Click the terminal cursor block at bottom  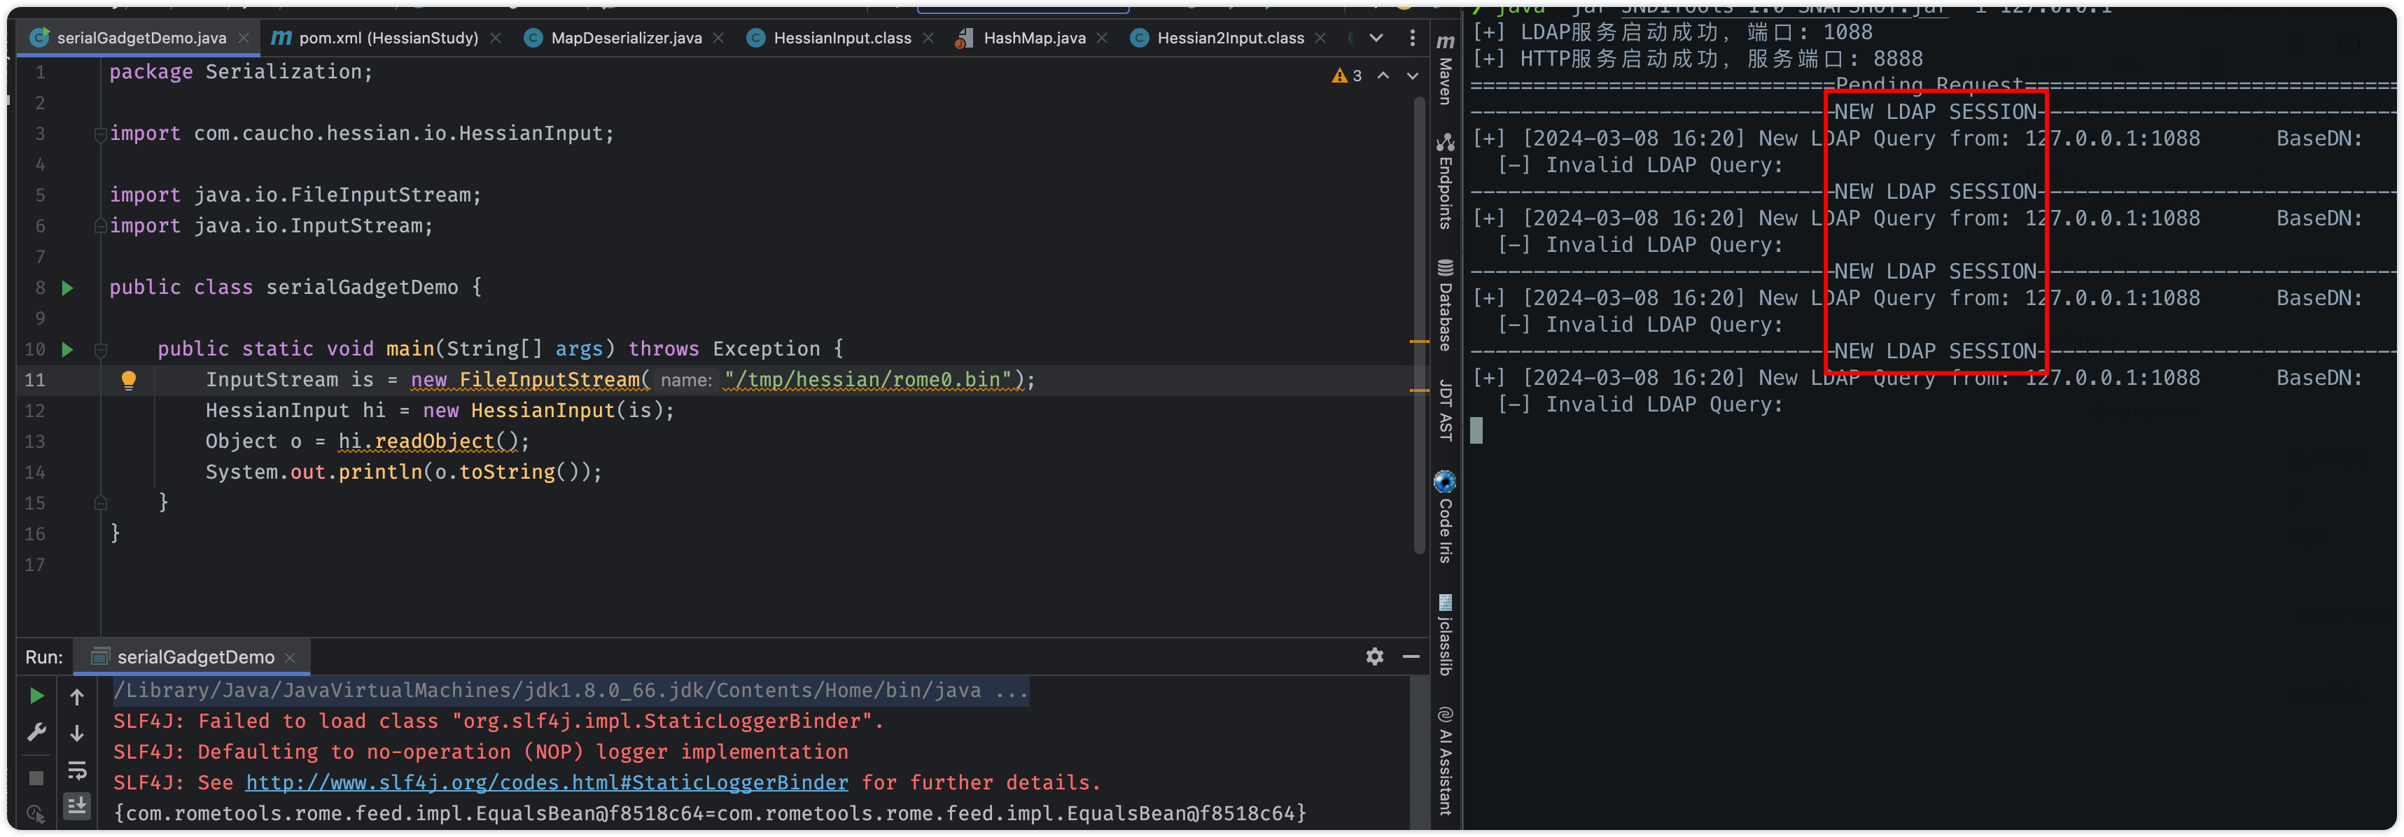pyautogui.click(x=1476, y=431)
